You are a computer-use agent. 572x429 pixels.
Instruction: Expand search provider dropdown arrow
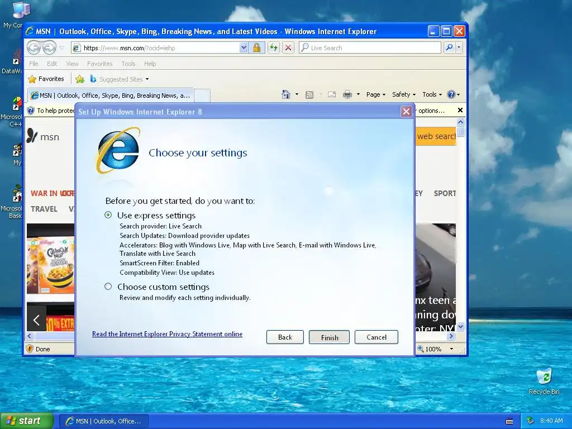(459, 47)
